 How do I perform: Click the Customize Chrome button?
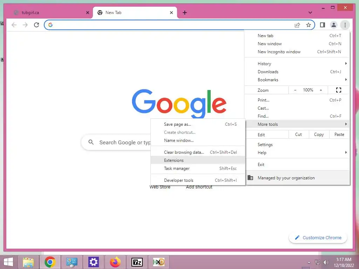(318, 238)
